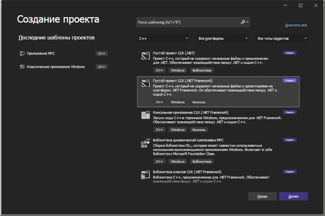Click C++ tag under Консольное приложение CLR
This screenshot has height=216, width=325.
coord(159,130)
